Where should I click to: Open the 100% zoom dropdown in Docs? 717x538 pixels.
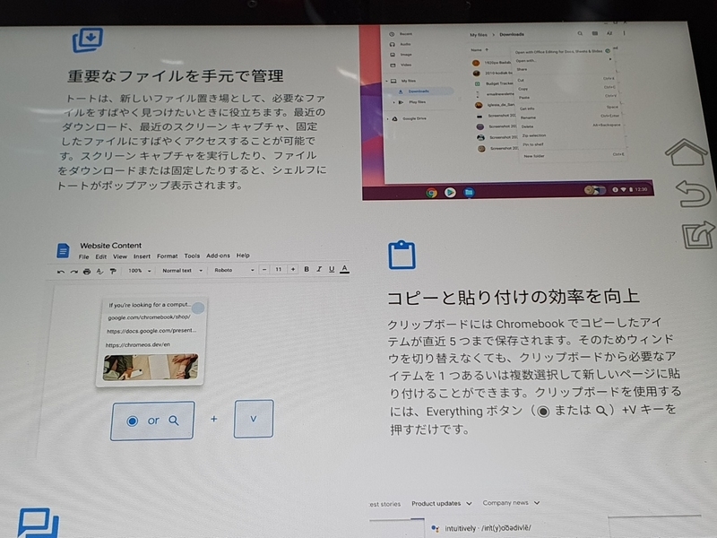(x=140, y=271)
